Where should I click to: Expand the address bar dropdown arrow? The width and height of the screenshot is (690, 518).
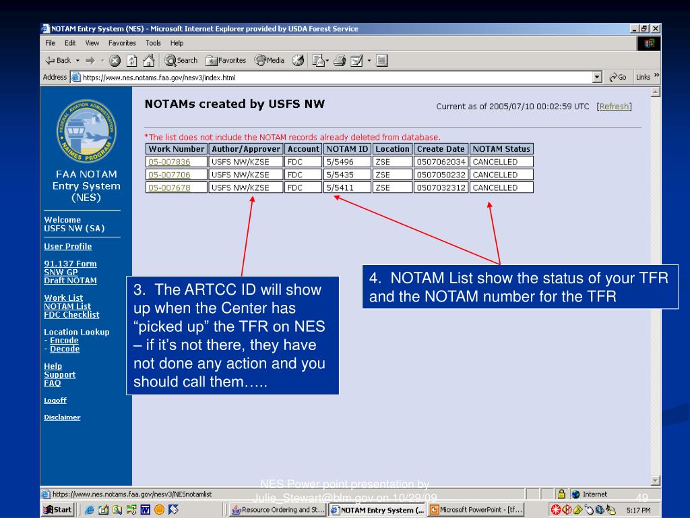click(597, 78)
